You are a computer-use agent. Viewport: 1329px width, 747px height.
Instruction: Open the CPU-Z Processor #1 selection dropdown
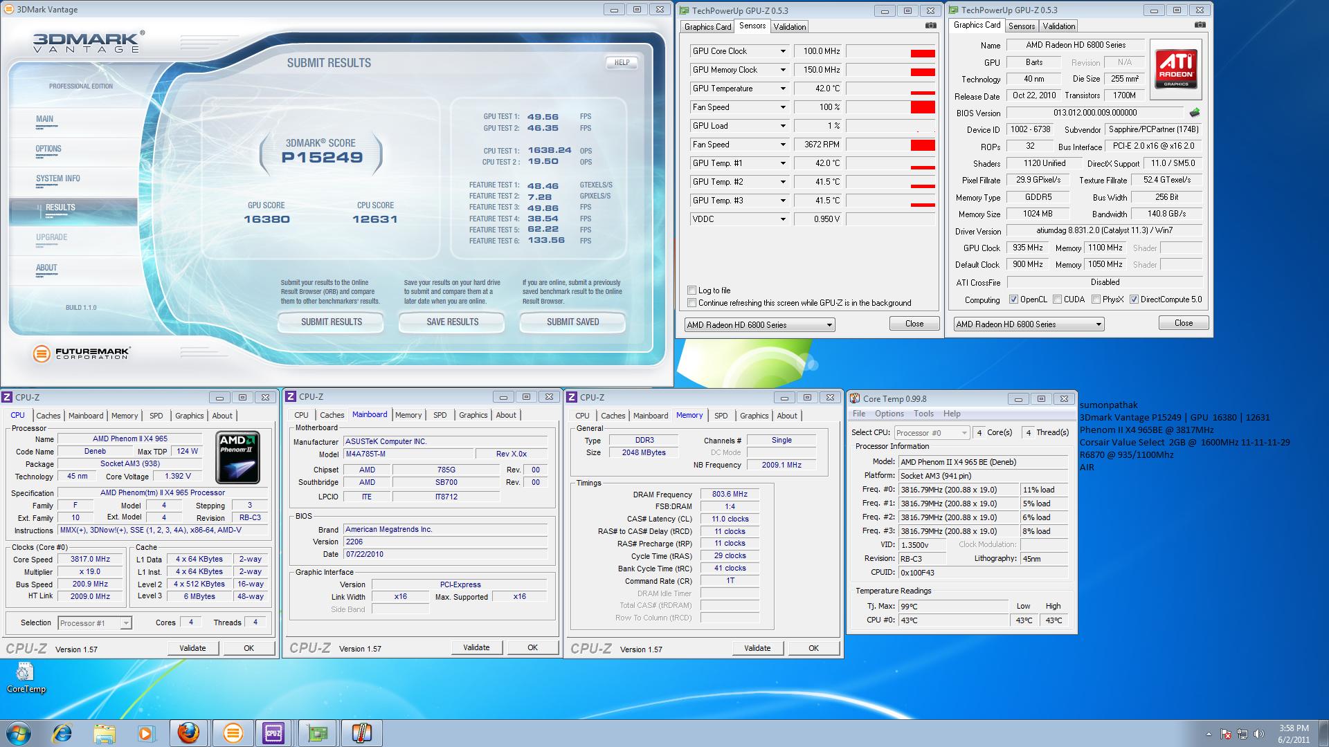coord(94,623)
